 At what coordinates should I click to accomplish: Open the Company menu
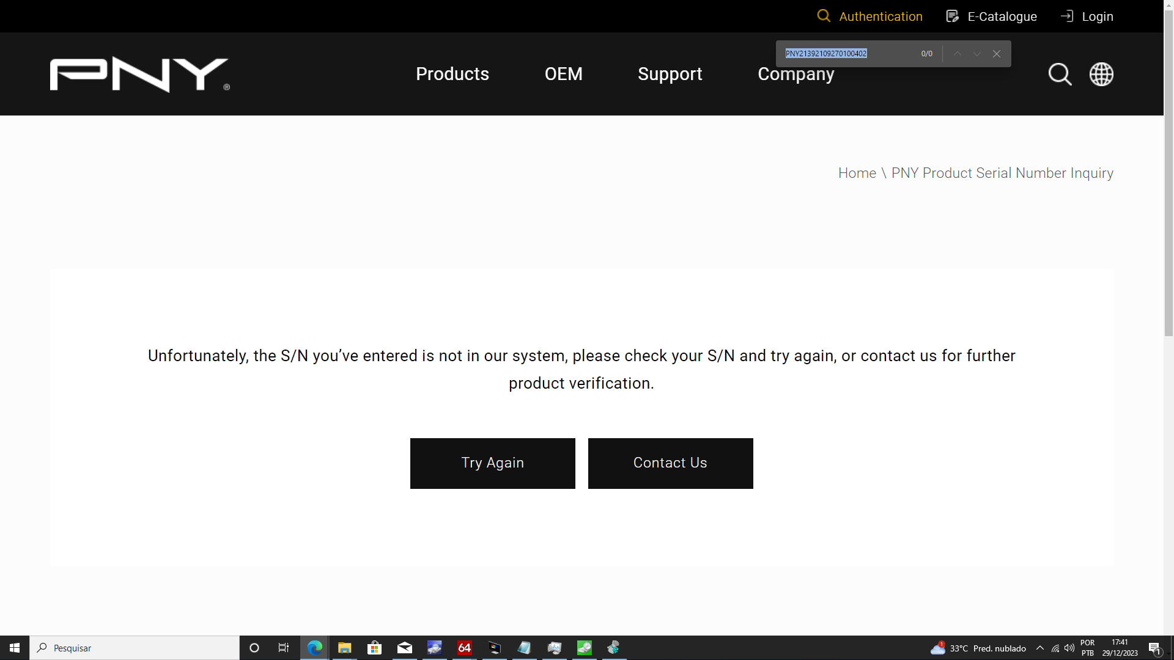796,74
